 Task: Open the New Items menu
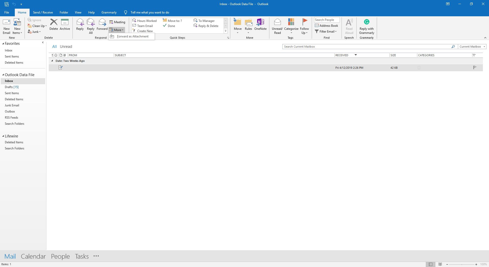tap(17, 26)
